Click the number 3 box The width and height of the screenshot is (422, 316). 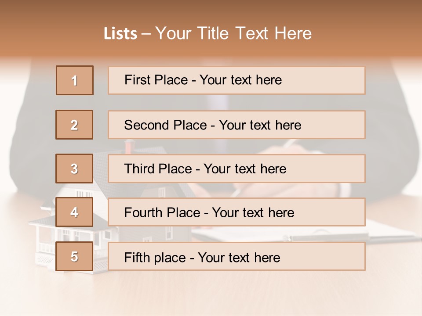click(74, 169)
